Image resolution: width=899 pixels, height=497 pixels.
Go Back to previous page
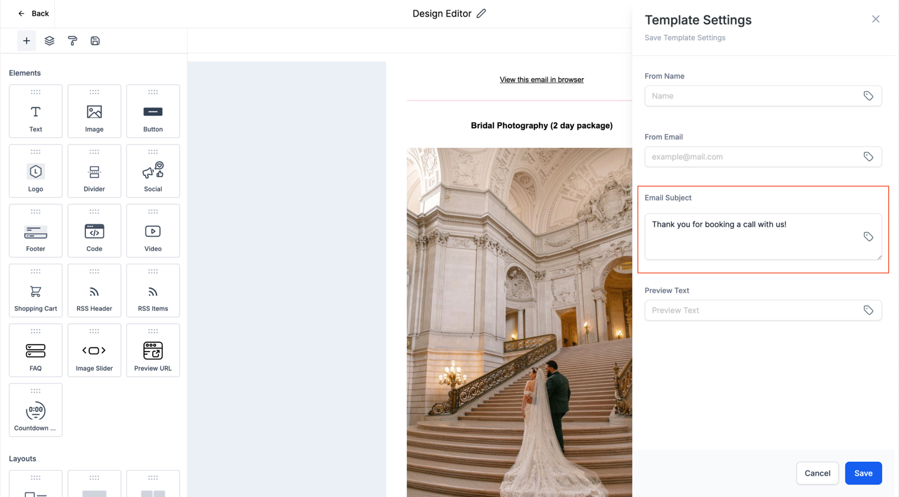pyautogui.click(x=33, y=13)
